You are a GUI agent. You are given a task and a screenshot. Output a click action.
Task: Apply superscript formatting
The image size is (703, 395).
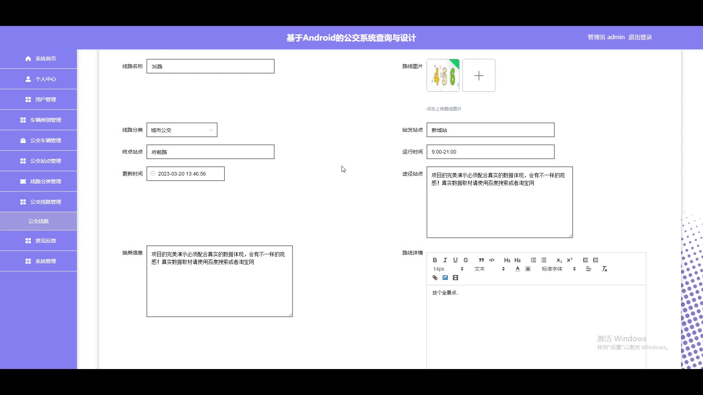(x=569, y=260)
